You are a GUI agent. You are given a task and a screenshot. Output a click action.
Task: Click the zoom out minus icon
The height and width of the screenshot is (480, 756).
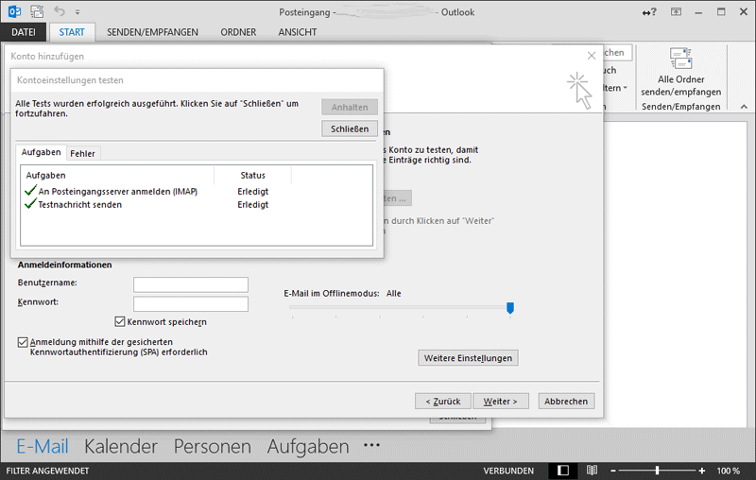618,470
